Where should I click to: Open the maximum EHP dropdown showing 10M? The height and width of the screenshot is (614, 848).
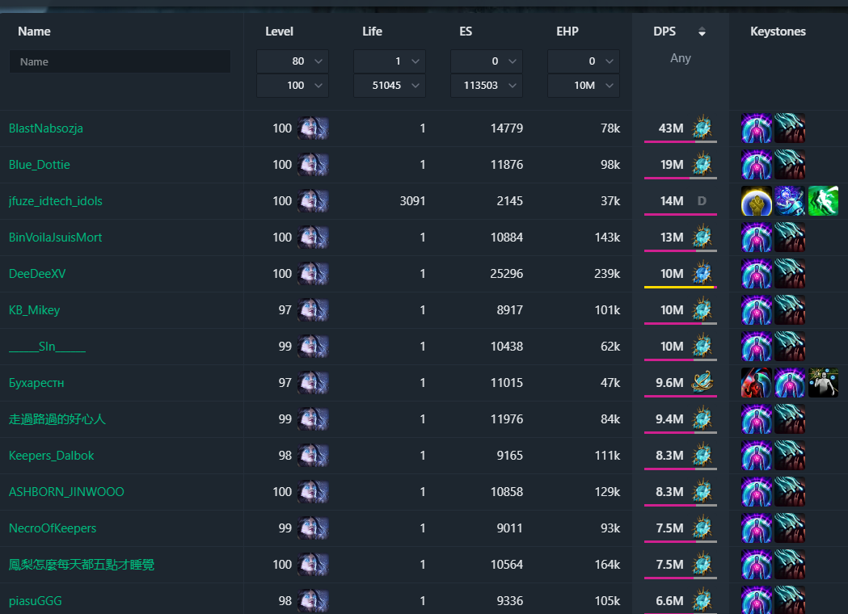[x=584, y=86]
